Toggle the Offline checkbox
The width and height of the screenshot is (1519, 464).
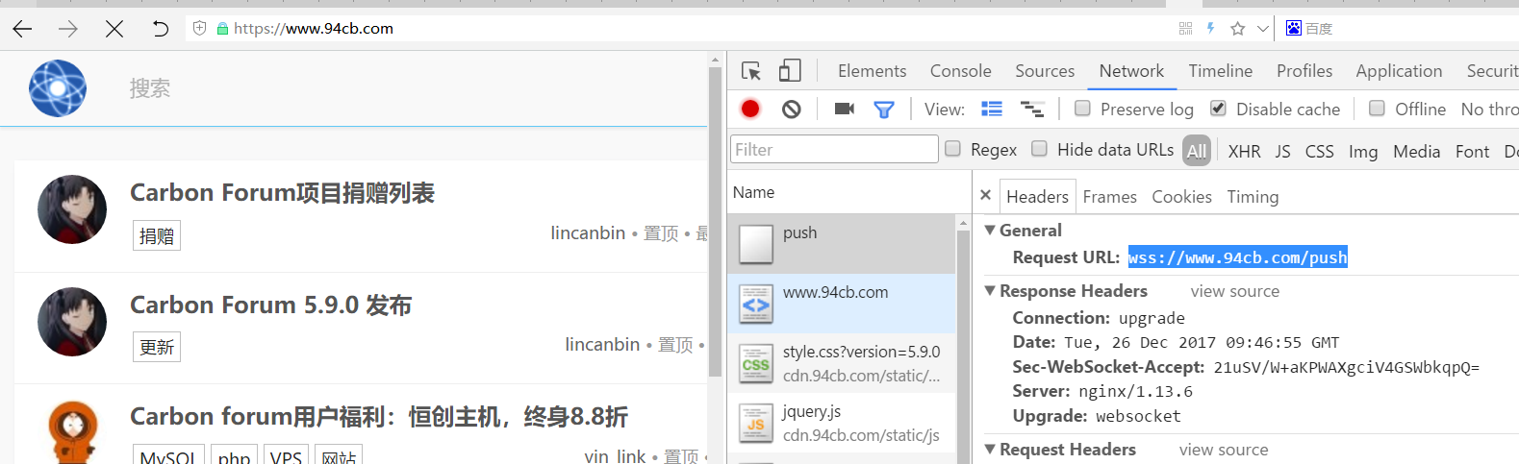1377,109
